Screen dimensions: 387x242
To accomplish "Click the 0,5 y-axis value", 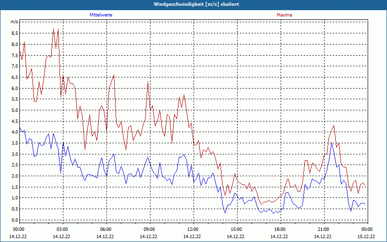I will (15, 209).
